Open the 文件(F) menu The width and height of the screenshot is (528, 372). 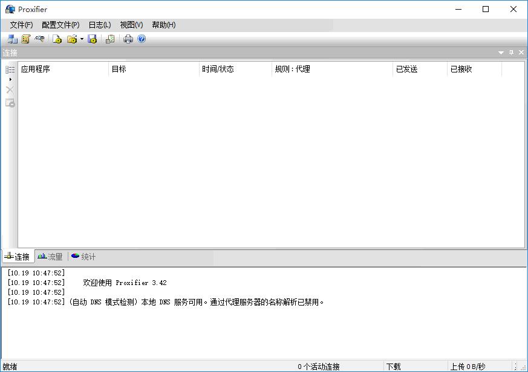click(x=21, y=25)
